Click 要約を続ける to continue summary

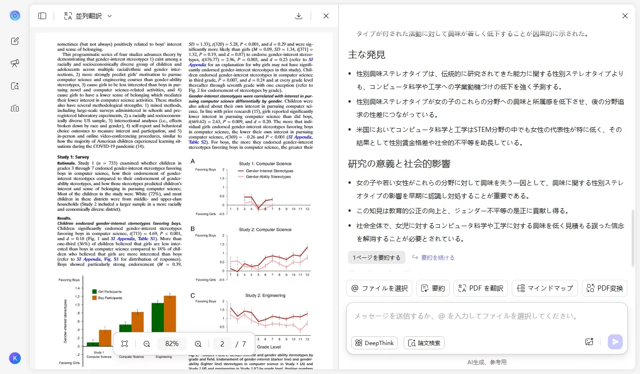(433, 257)
